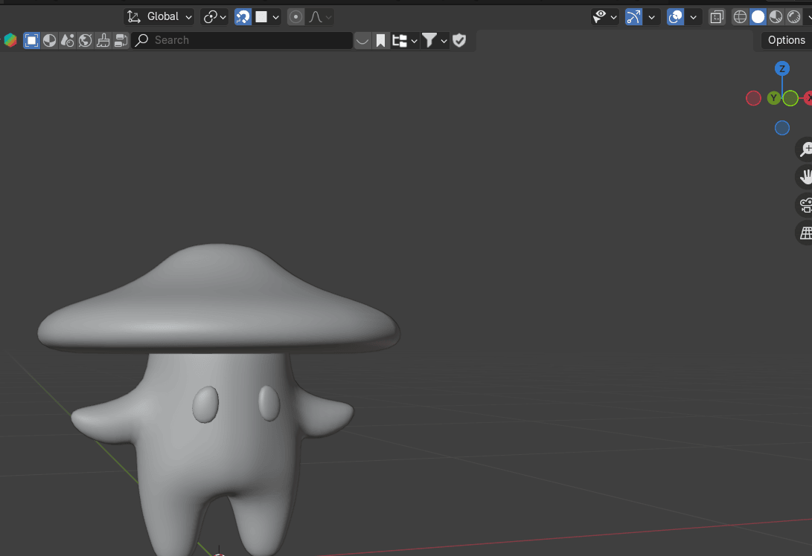Select the highlighted first display mode tab
The width and height of the screenshot is (812, 556).
(x=31, y=40)
